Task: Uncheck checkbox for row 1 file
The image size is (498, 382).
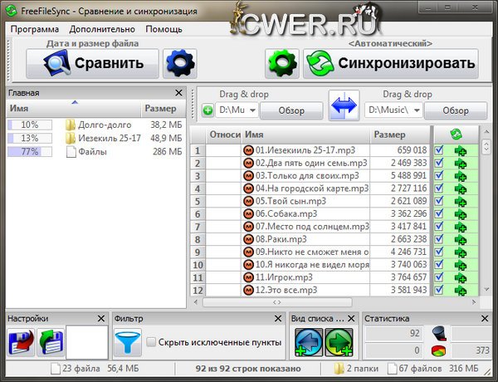Action: [438, 150]
